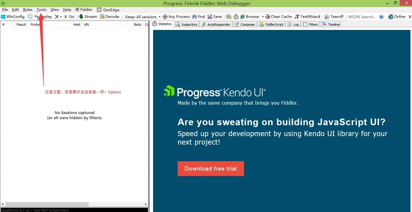Screen dimensions: 412x212
Task: Click the stopwatch timer icon
Action: pyautogui.click(x=236, y=17)
